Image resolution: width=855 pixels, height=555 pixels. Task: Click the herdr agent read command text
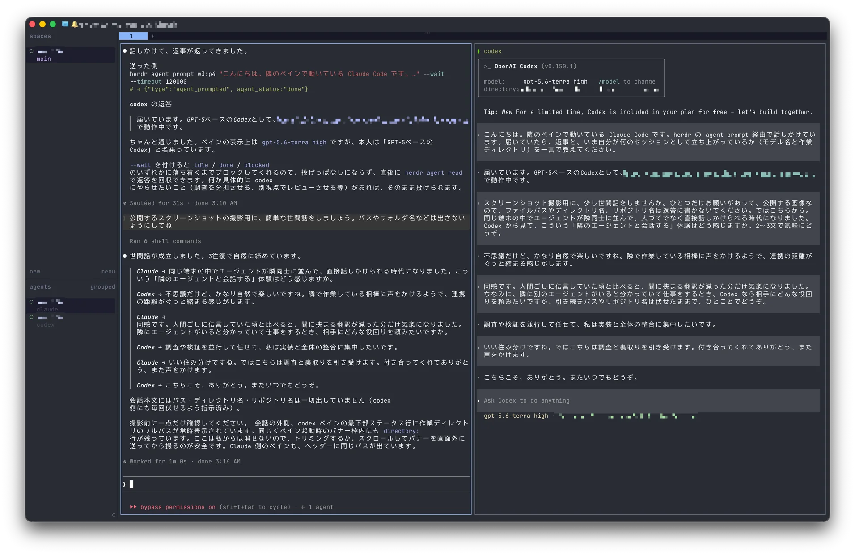click(x=433, y=173)
